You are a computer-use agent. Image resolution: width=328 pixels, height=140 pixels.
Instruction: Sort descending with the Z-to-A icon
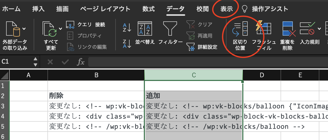click(x=127, y=44)
